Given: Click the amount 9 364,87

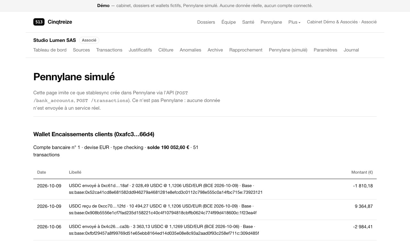Looking at the screenshot, I should pos(364,206).
